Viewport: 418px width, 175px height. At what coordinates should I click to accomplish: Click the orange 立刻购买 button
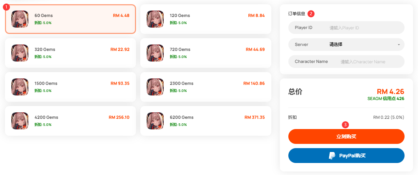tap(346, 136)
